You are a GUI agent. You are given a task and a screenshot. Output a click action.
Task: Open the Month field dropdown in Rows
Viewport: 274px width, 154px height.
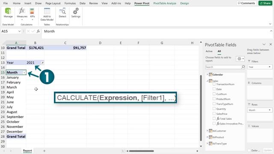270,110
